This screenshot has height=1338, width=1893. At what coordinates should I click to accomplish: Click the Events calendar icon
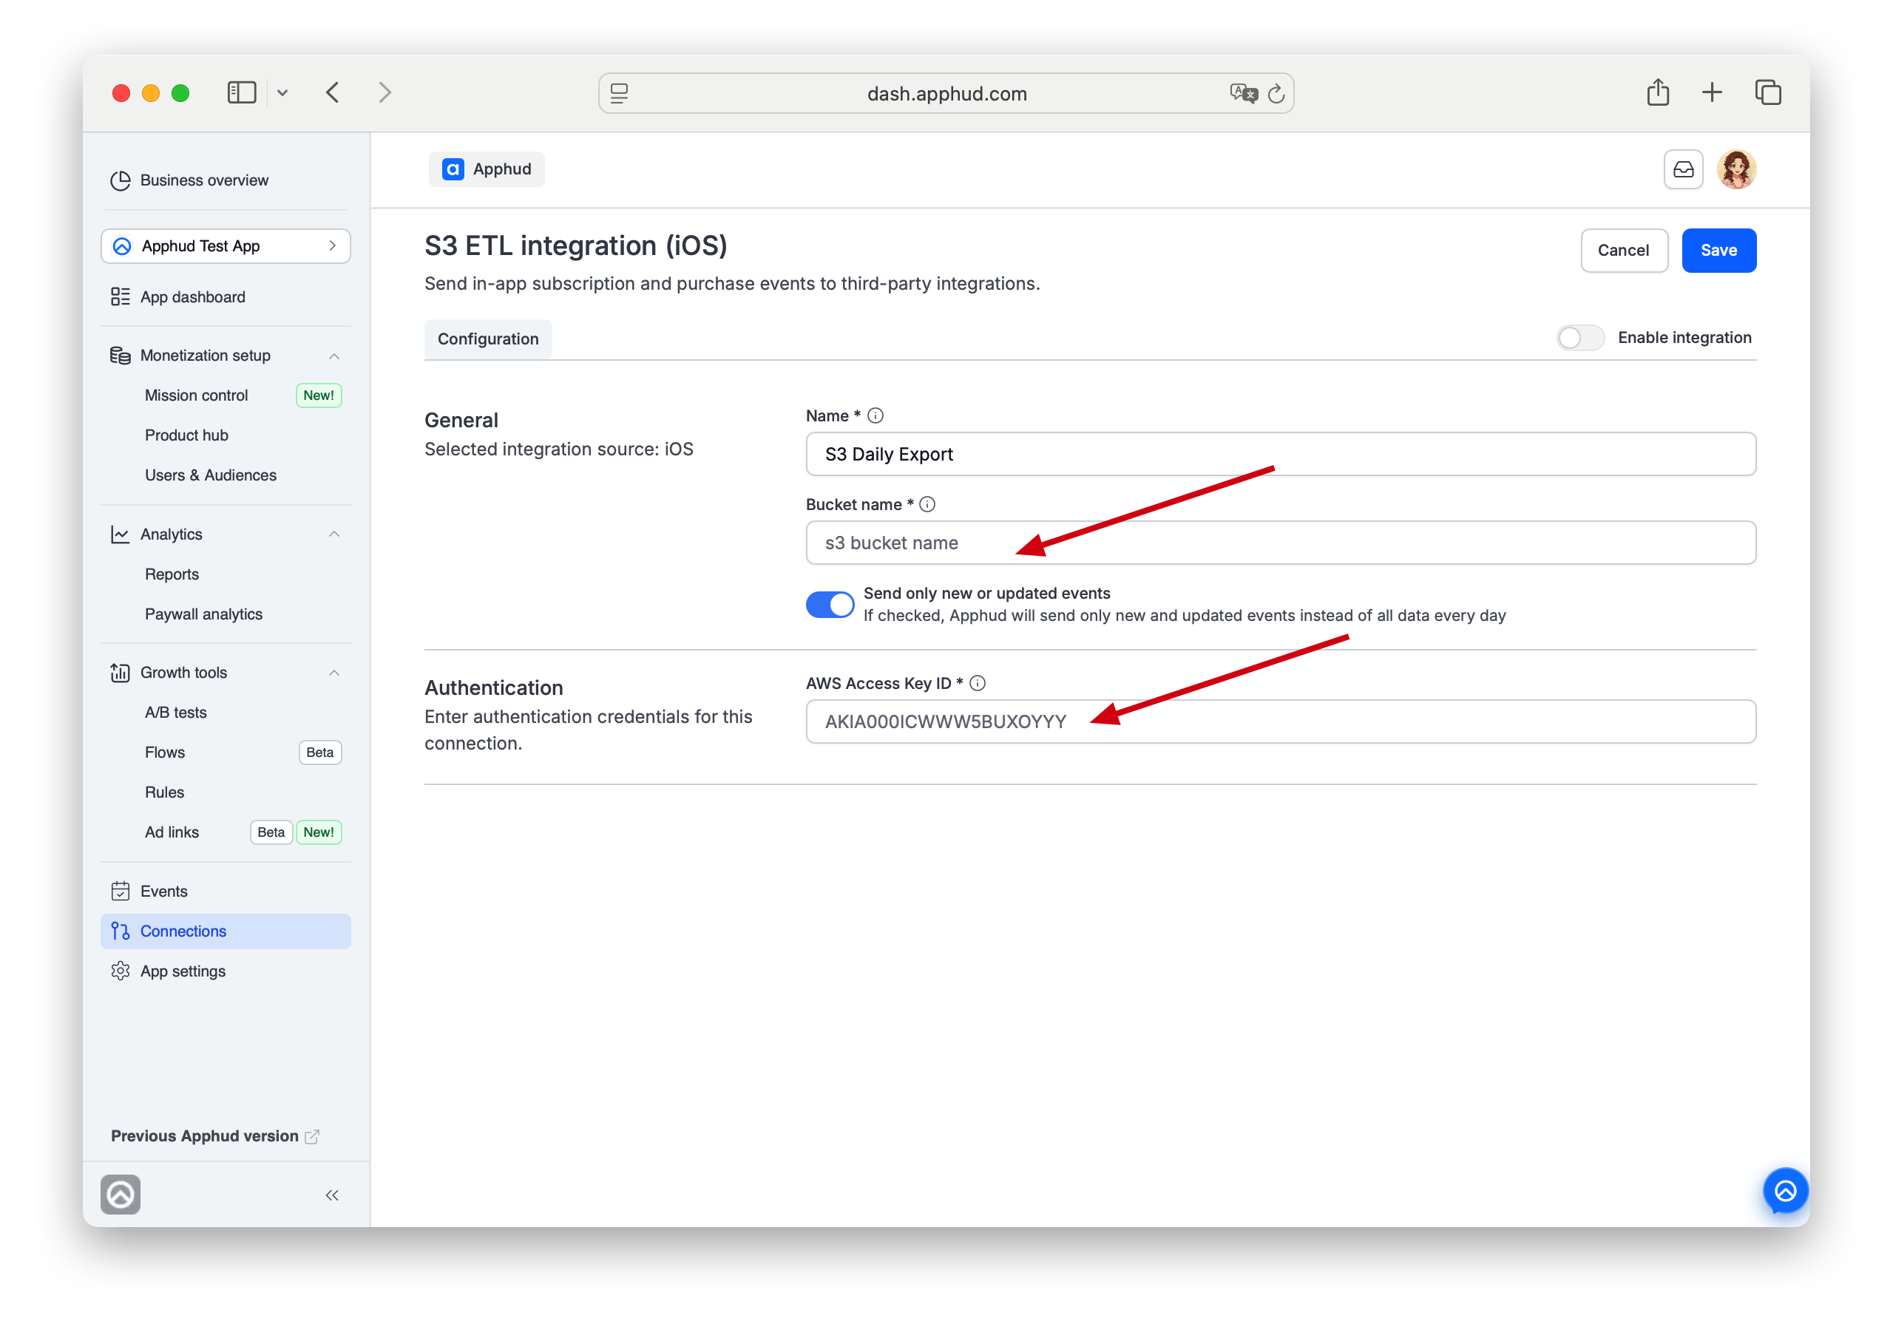click(x=121, y=892)
